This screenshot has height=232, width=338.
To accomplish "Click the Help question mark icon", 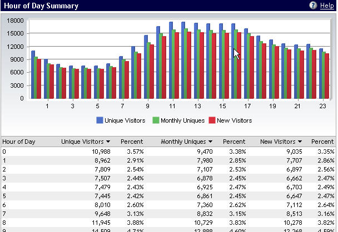I will pyautogui.click(x=315, y=6).
